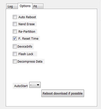101x109 pixels.
Task: Enable the Flash Lock checkbox
Action: tap(15, 54)
